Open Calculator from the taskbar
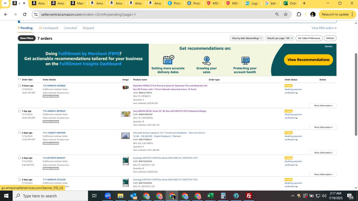The image size is (358, 201). [x=223, y=196]
